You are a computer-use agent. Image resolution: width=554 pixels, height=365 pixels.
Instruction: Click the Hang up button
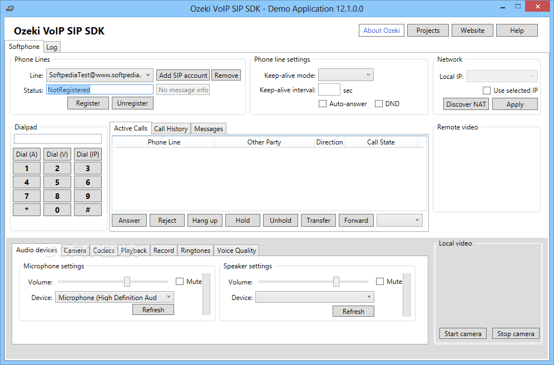click(205, 220)
